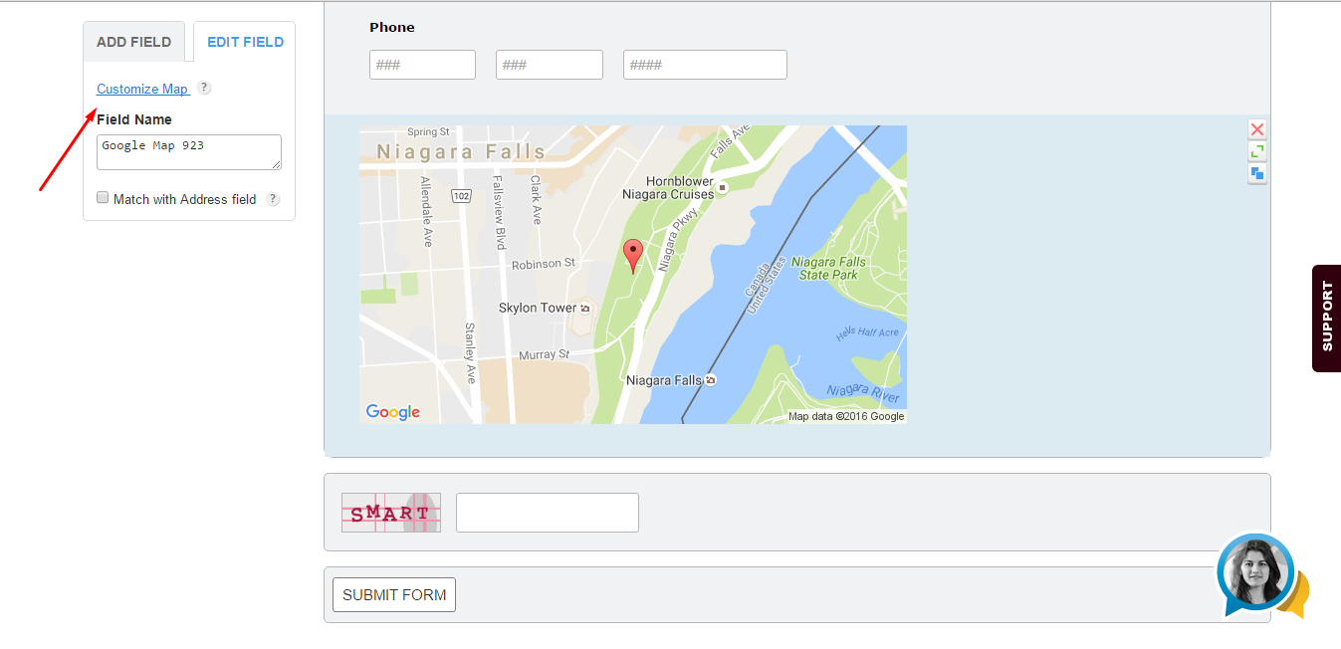Image resolution: width=1341 pixels, height=649 pixels.
Task: Click the SMART captcha image
Action: point(391,513)
